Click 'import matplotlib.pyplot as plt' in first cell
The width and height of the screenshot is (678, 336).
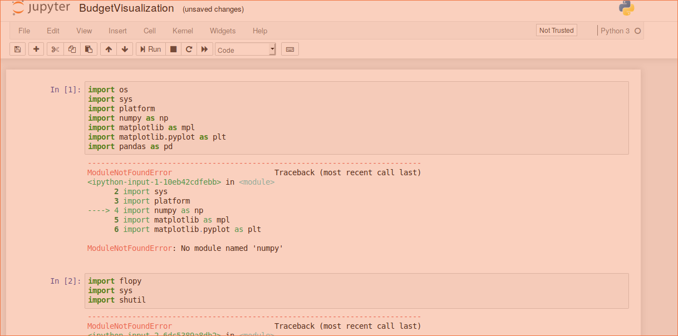tap(157, 137)
